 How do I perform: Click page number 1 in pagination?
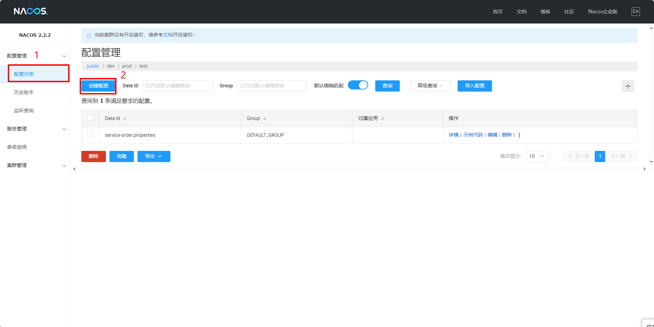pyautogui.click(x=600, y=156)
